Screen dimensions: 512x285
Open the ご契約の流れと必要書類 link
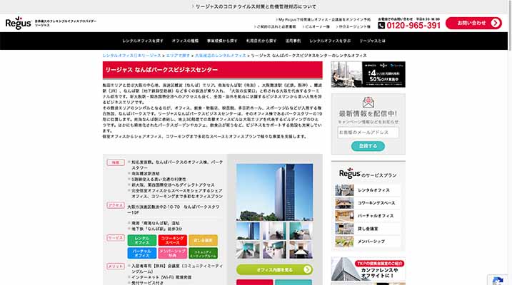(275, 26)
